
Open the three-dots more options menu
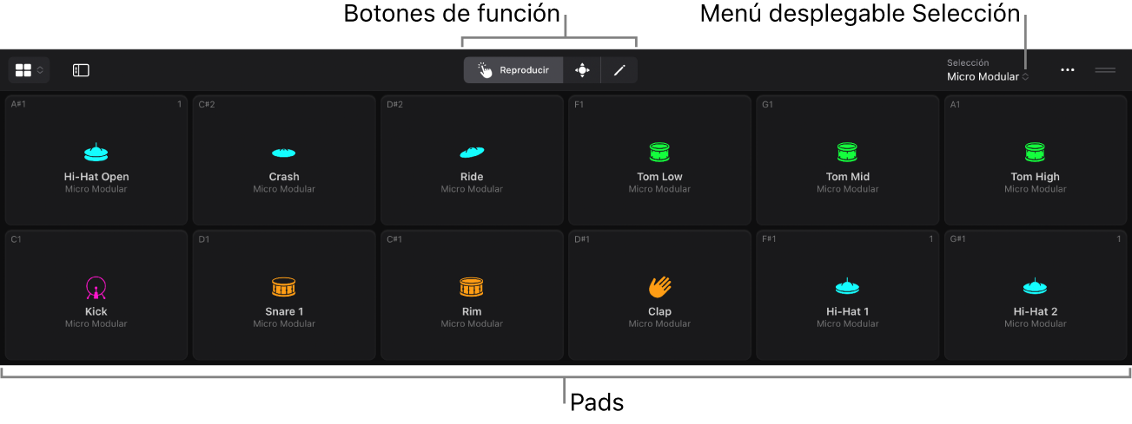coord(1068,70)
